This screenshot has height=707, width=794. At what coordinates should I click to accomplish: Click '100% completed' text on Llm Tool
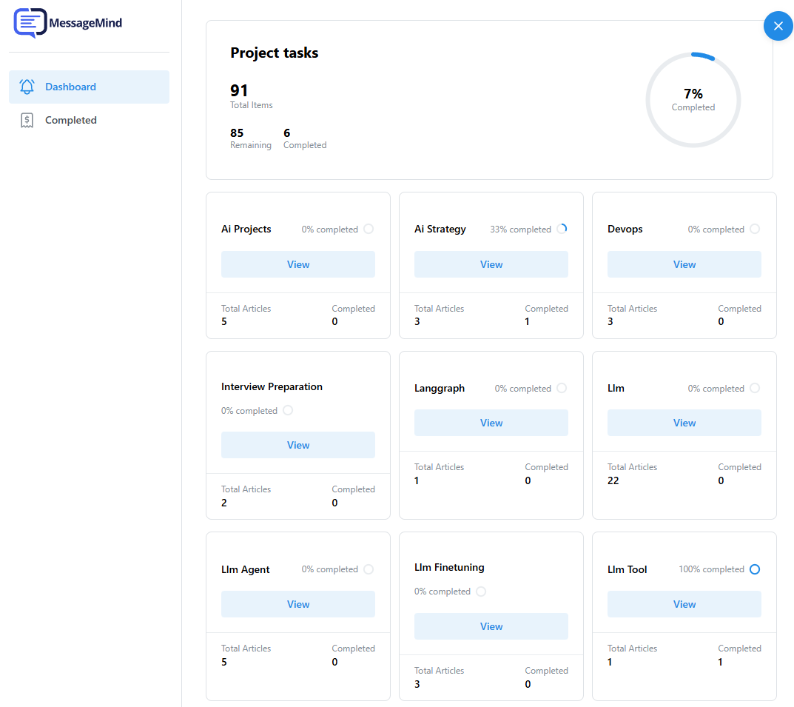[x=711, y=569]
